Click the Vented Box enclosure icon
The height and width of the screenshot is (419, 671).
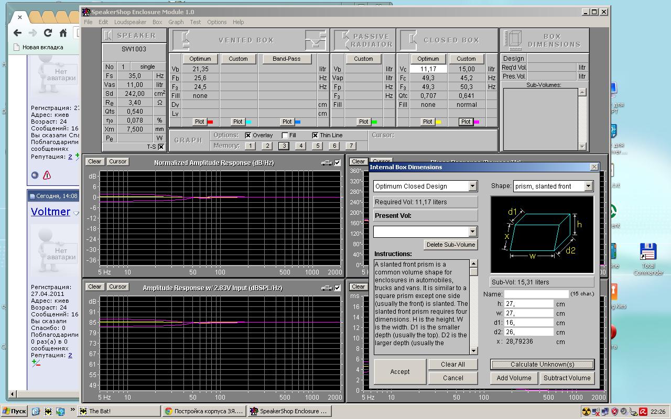(181, 40)
